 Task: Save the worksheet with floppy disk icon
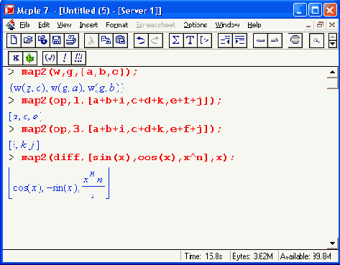point(57,40)
